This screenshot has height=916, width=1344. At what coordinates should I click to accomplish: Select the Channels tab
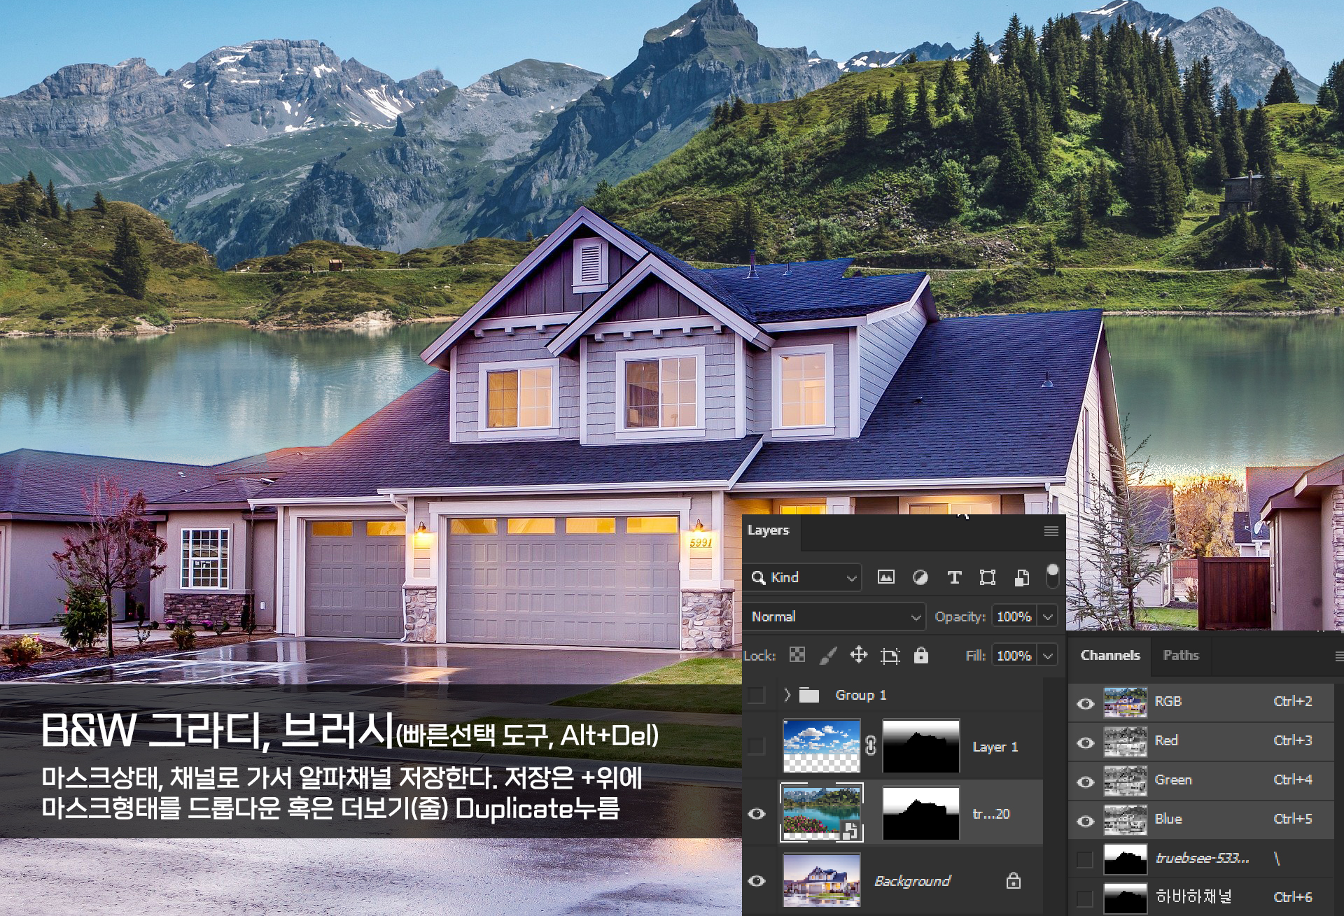pyautogui.click(x=1109, y=655)
